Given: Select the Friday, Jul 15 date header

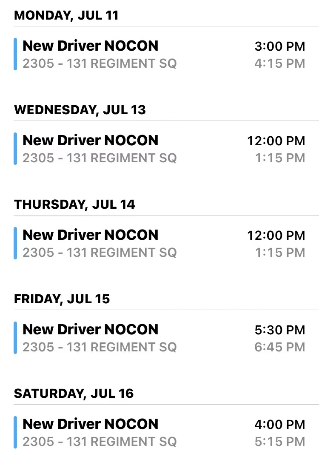Looking at the screenshot, I should tap(62, 299).
